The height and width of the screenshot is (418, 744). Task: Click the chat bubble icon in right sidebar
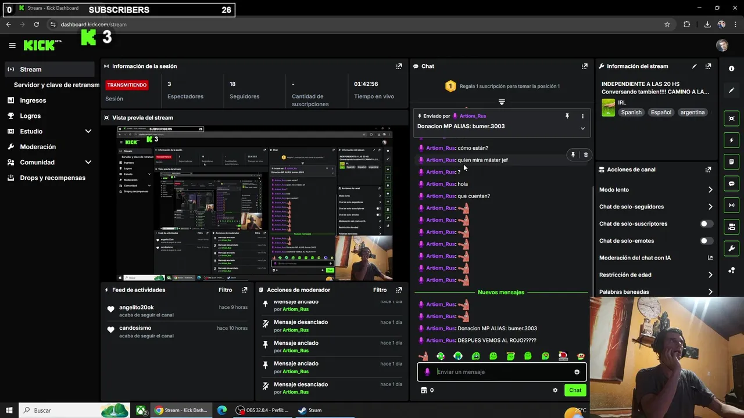pos(731,183)
